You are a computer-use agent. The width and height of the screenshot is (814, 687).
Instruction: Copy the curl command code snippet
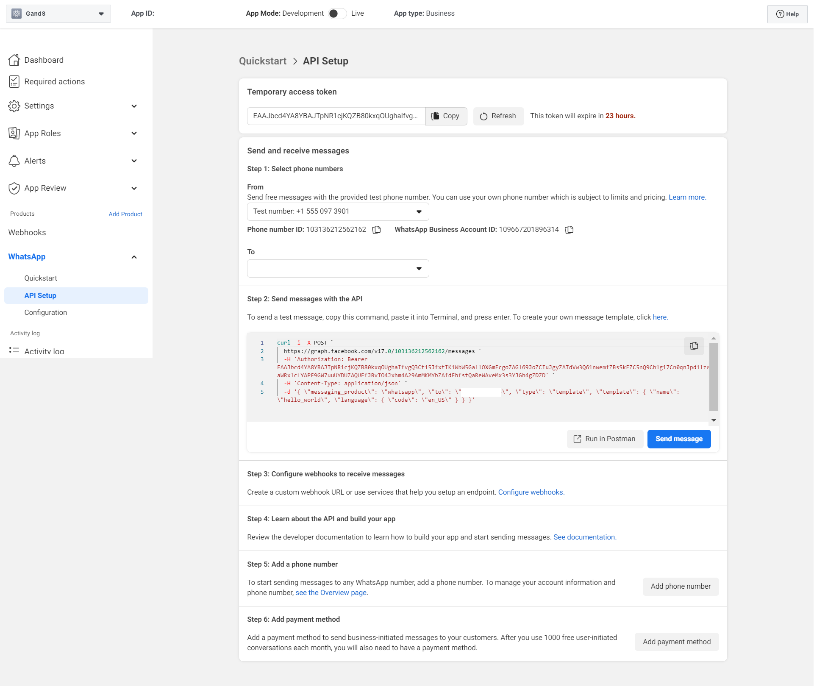(694, 346)
